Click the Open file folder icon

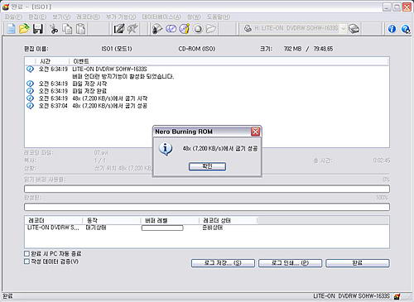[x=24, y=29]
